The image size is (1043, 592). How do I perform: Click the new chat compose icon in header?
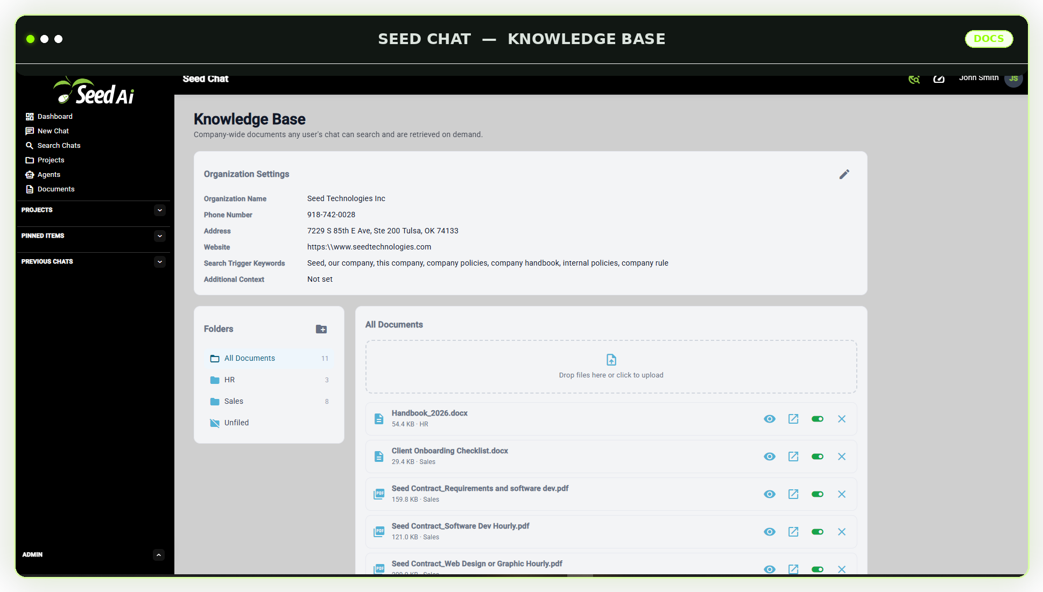click(939, 79)
